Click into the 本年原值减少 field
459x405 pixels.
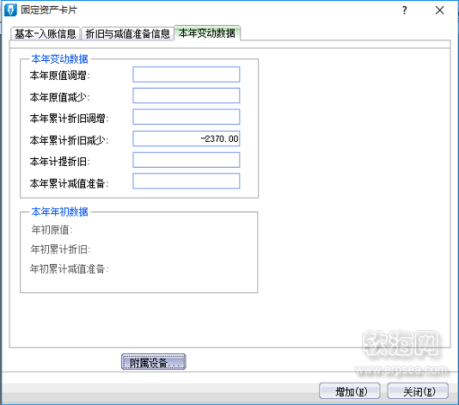click(187, 95)
